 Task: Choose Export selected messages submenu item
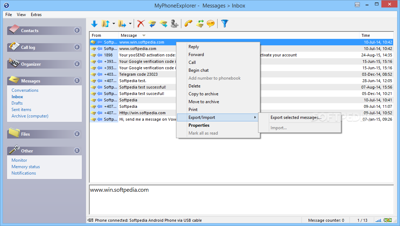point(300,117)
